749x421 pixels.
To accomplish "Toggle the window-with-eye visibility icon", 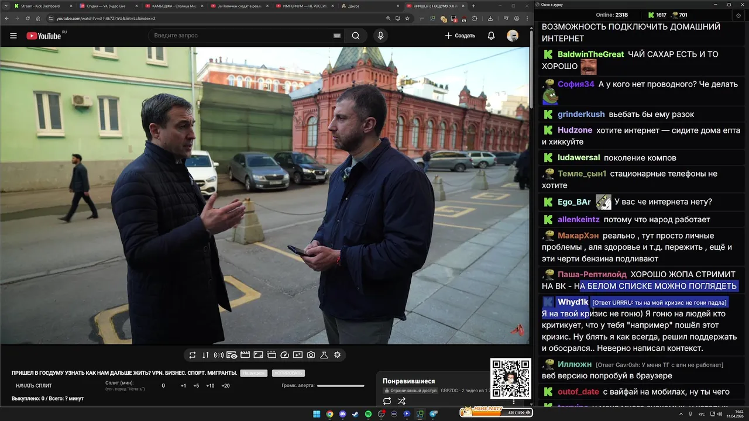I will coord(232,355).
